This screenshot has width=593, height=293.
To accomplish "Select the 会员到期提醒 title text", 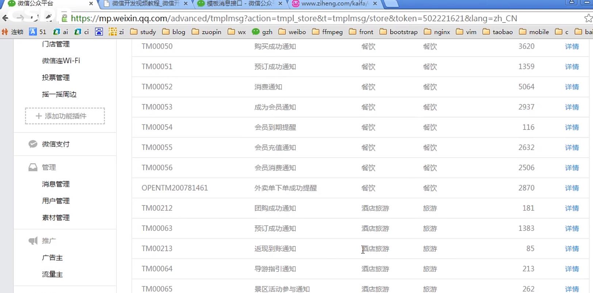I will click(x=275, y=127).
